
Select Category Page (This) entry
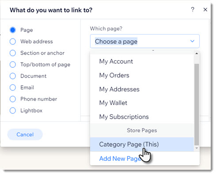[x=142, y=144]
